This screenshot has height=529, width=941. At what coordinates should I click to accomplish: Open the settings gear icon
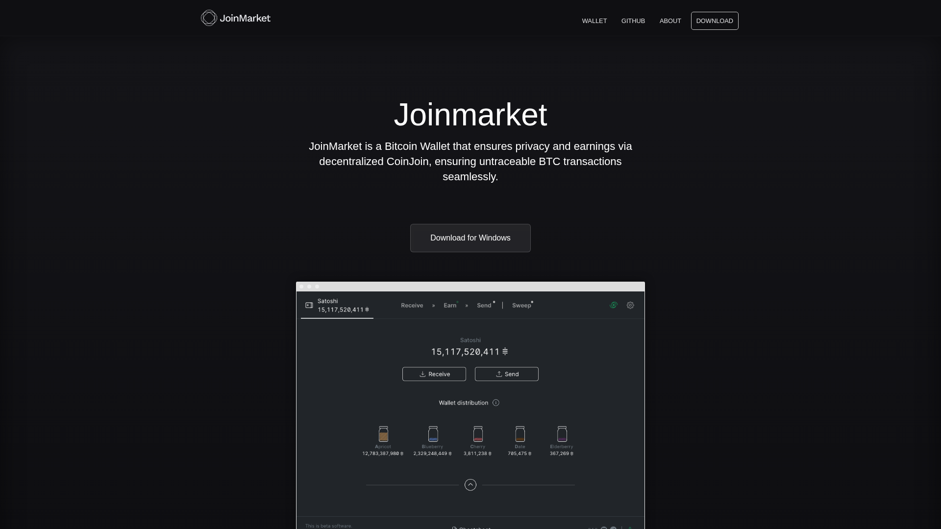tap(630, 305)
